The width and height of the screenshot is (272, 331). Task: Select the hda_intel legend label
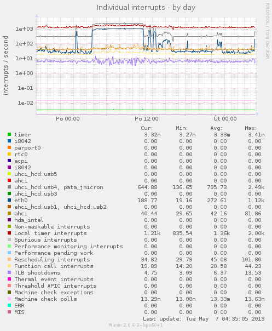click(x=29, y=220)
